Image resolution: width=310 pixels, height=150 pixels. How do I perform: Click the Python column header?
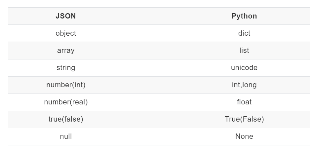[x=244, y=16]
